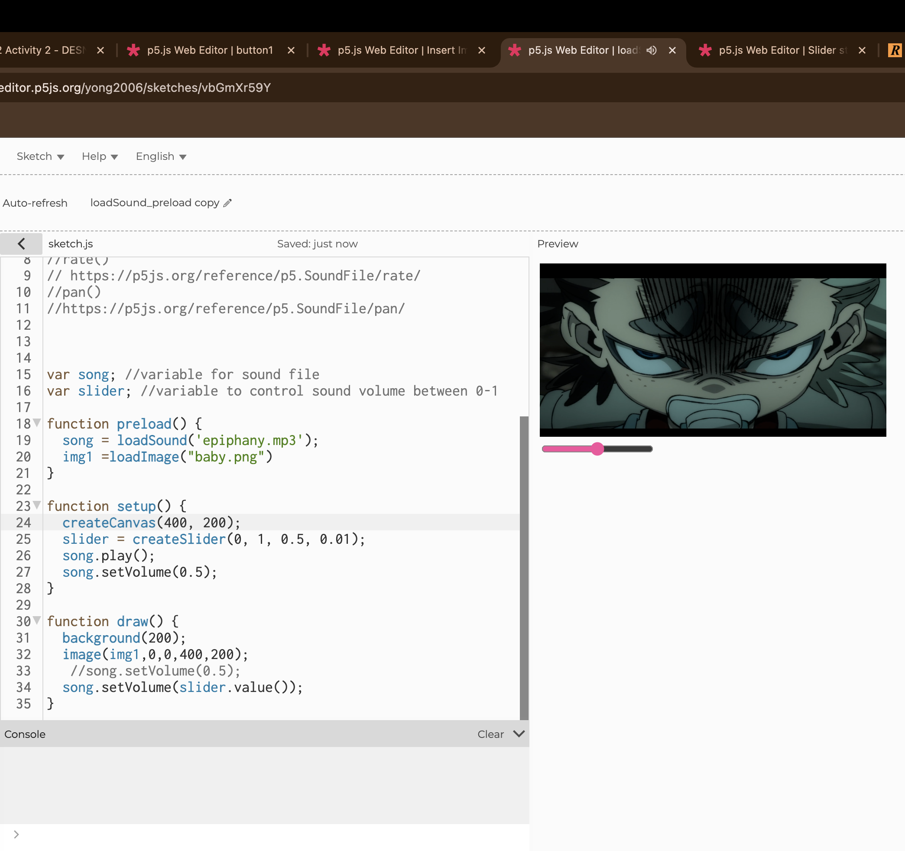
Task: Mute the audio playing tab speaker icon
Action: click(x=652, y=50)
